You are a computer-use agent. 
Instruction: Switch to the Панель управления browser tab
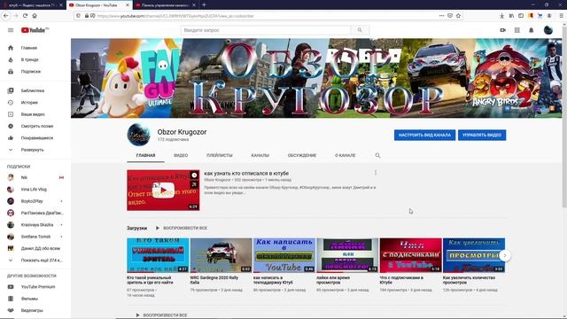tap(166, 5)
